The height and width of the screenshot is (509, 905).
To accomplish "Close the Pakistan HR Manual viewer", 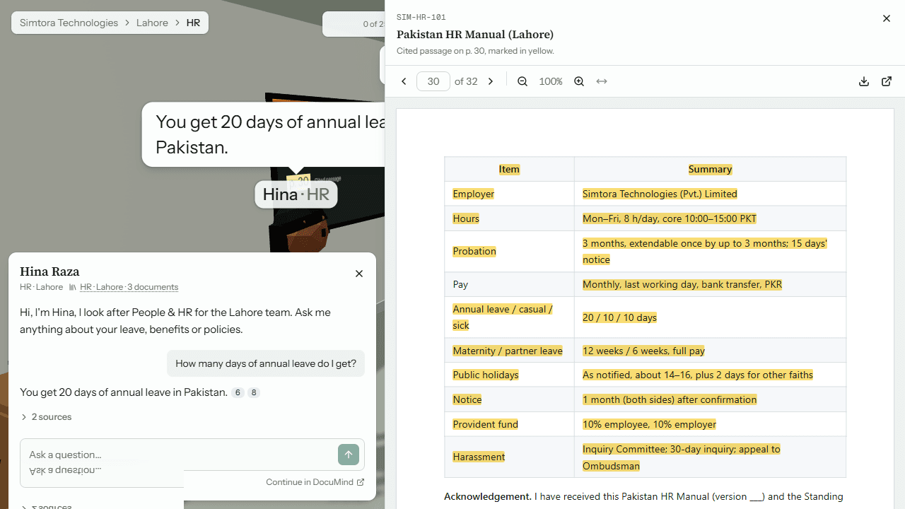I will 887,18.
